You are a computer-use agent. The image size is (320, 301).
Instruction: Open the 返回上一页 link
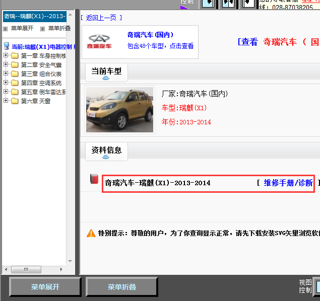pos(101,18)
